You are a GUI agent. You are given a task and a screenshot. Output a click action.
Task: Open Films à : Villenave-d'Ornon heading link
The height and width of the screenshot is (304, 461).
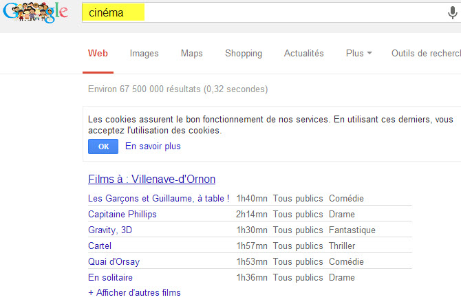(x=151, y=179)
